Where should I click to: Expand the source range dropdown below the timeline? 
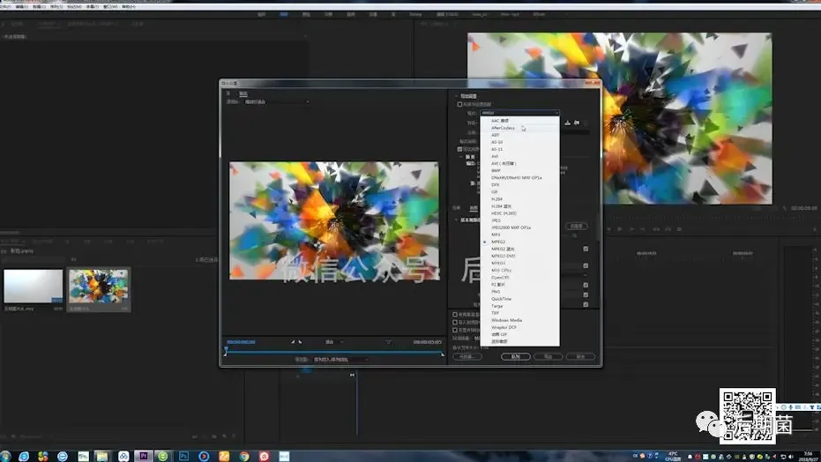[341, 360]
